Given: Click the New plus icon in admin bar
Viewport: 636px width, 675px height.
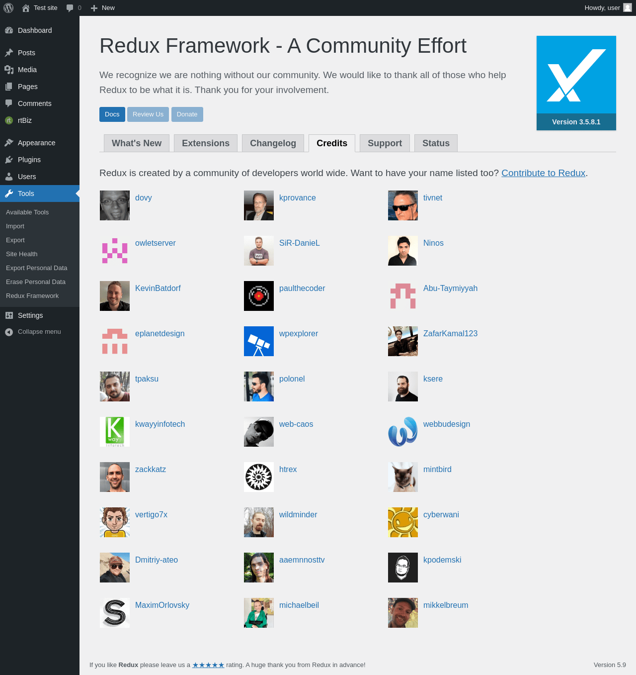Looking at the screenshot, I should (94, 8).
